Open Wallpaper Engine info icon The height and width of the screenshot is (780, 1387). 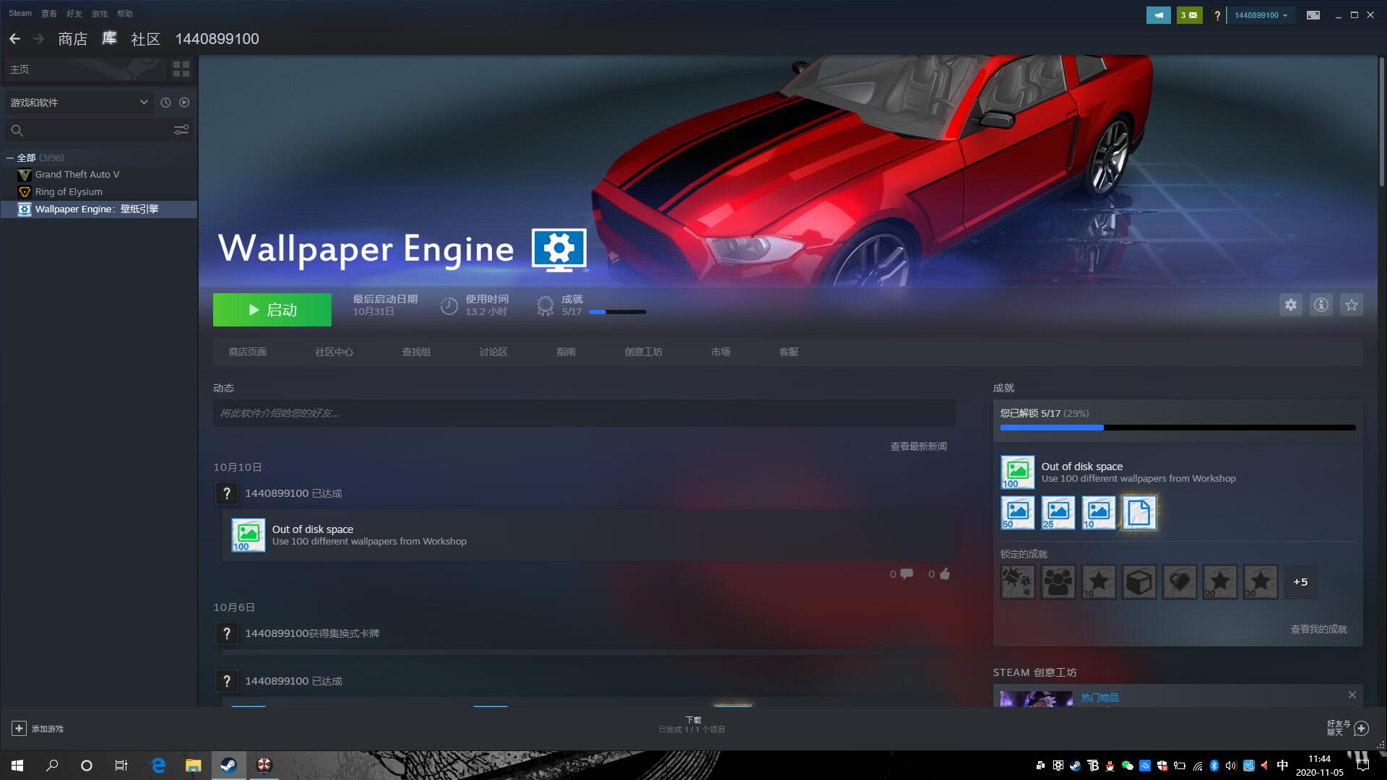tap(1321, 305)
